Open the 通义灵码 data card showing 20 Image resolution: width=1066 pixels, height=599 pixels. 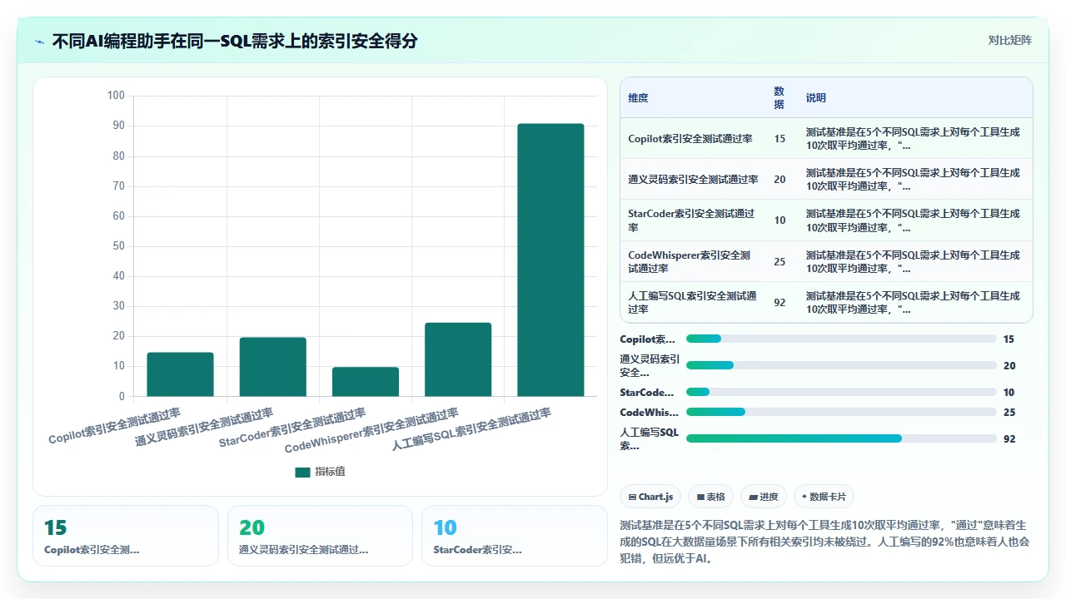pos(320,536)
